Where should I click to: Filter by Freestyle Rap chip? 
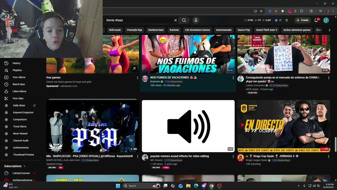(135, 30)
